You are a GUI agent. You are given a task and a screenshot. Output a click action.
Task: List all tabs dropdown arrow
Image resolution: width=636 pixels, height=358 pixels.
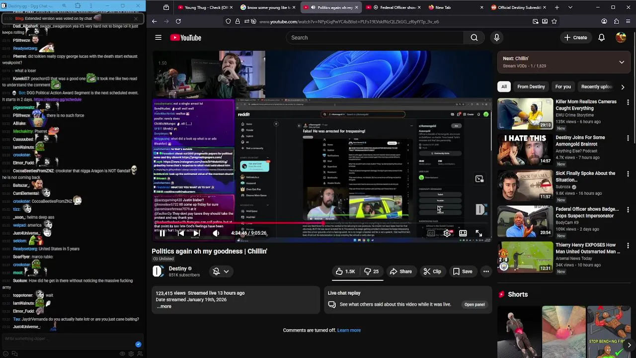point(570,7)
